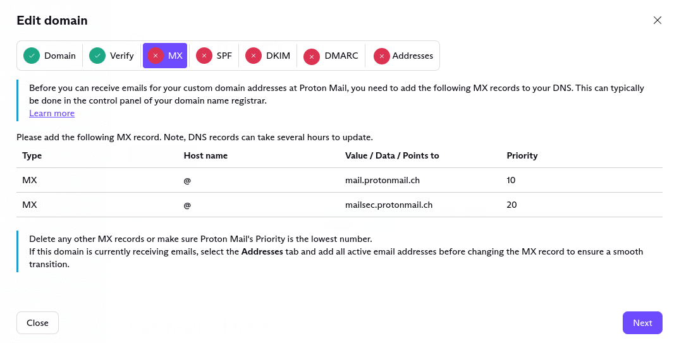Click the Priority column header

coord(522,156)
